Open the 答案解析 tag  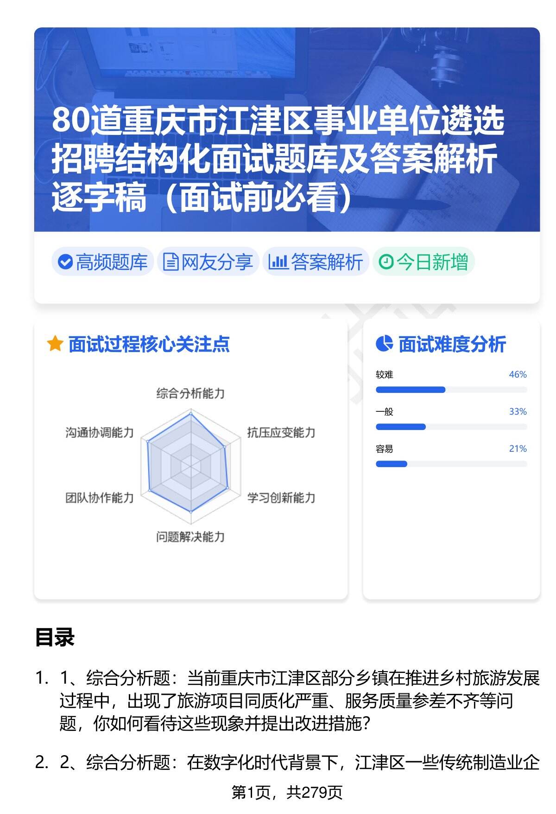(x=316, y=262)
